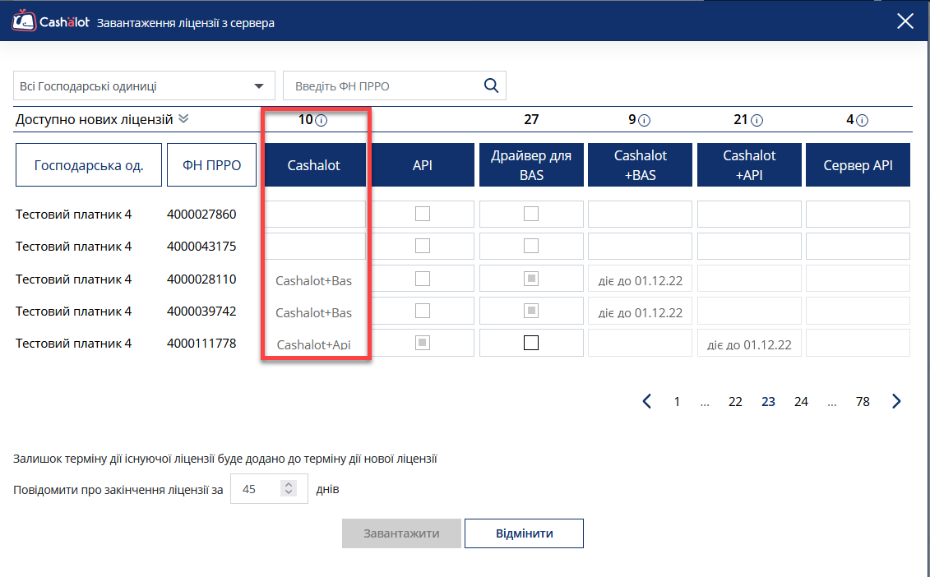Expand Доступно нових ліцензій chevron

coord(184,118)
